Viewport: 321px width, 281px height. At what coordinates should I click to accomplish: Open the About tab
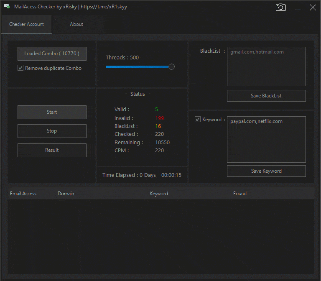[76, 24]
